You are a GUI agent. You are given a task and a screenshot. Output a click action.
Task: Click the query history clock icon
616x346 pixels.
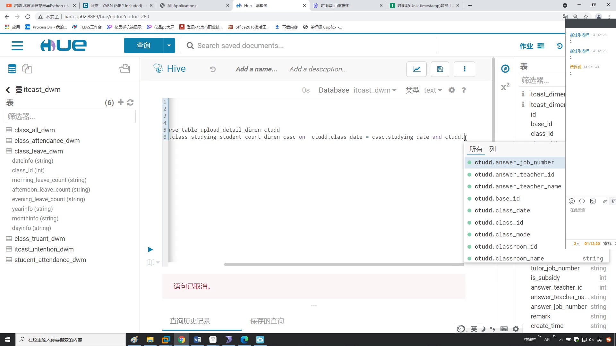click(x=213, y=69)
